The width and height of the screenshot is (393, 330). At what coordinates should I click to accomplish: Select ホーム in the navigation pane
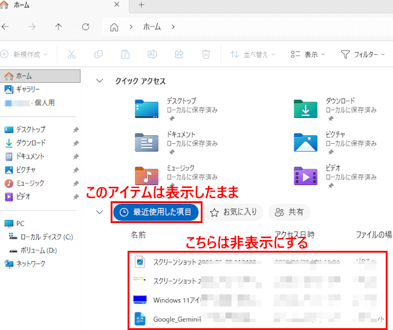pos(40,76)
